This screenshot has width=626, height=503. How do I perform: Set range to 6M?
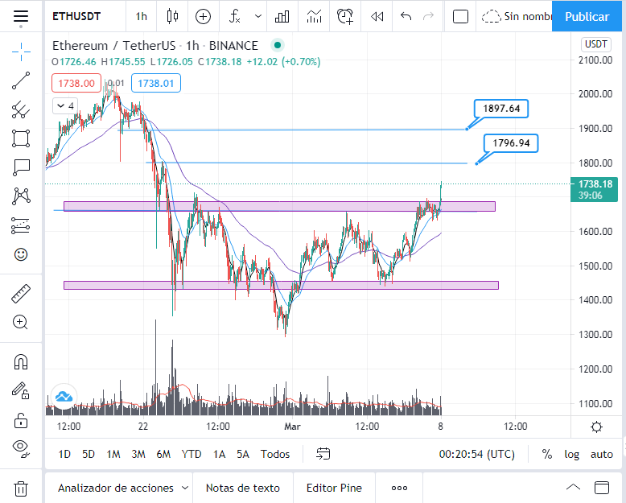tap(163, 454)
